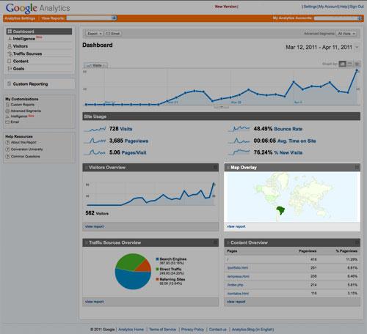The image size is (367, 334).
Task: Click the Pages/Visit link in Site Usage
Action: [x=134, y=152]
